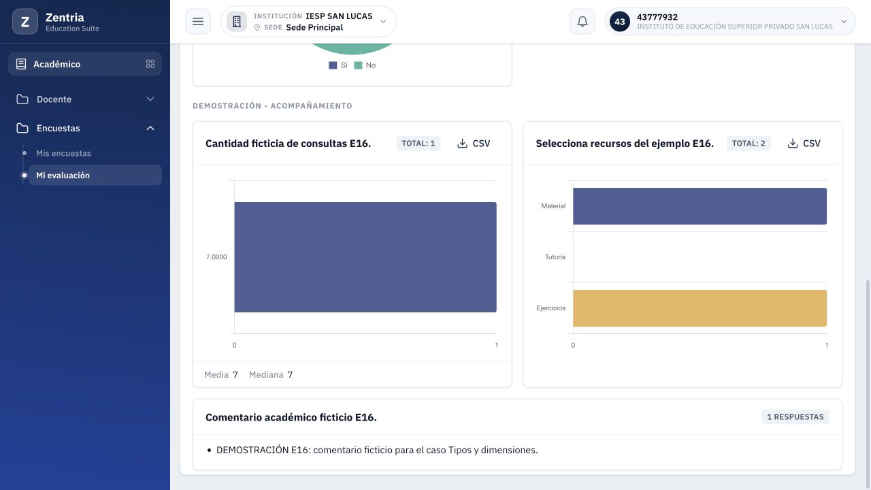Open the institution selector dropdown arrow

383,22
